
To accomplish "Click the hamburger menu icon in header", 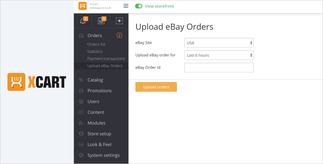I will click(x=126, y=6).
